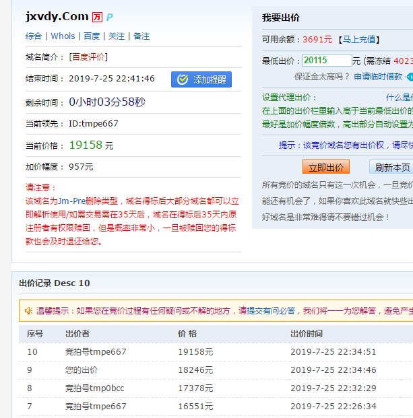Click time 22:34:51 in bid row 10
Screen dimensions: 413x418
(356, 352)
